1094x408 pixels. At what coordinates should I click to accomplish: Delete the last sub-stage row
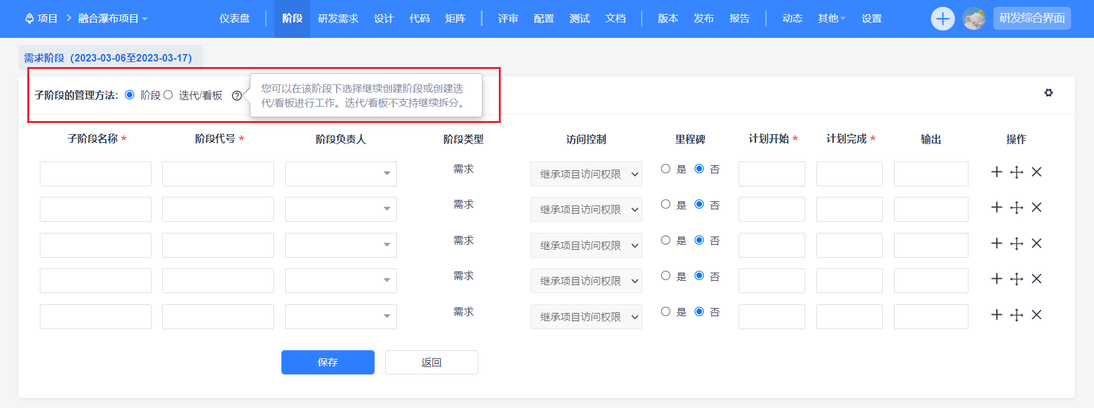coord(1036,315)
